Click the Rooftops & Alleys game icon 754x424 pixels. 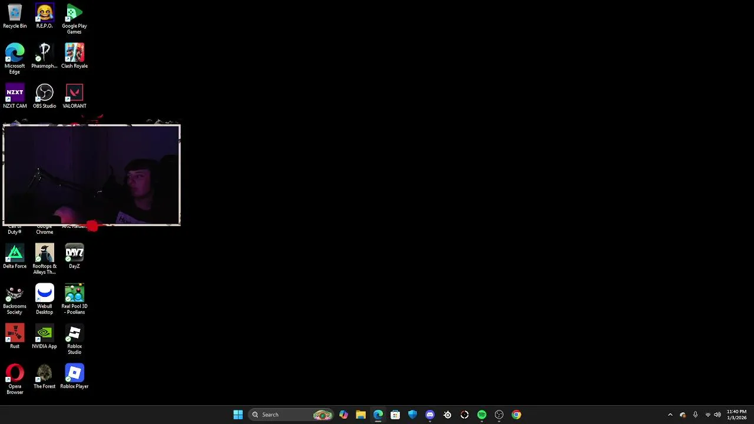click(44, 259)
